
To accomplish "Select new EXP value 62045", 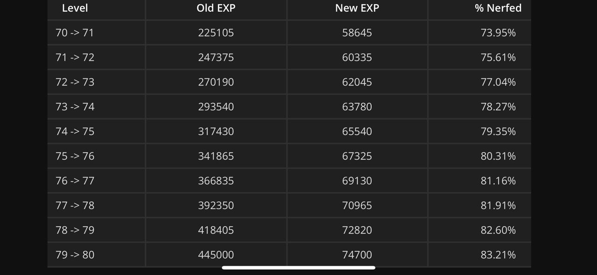I will click(357, 82).
